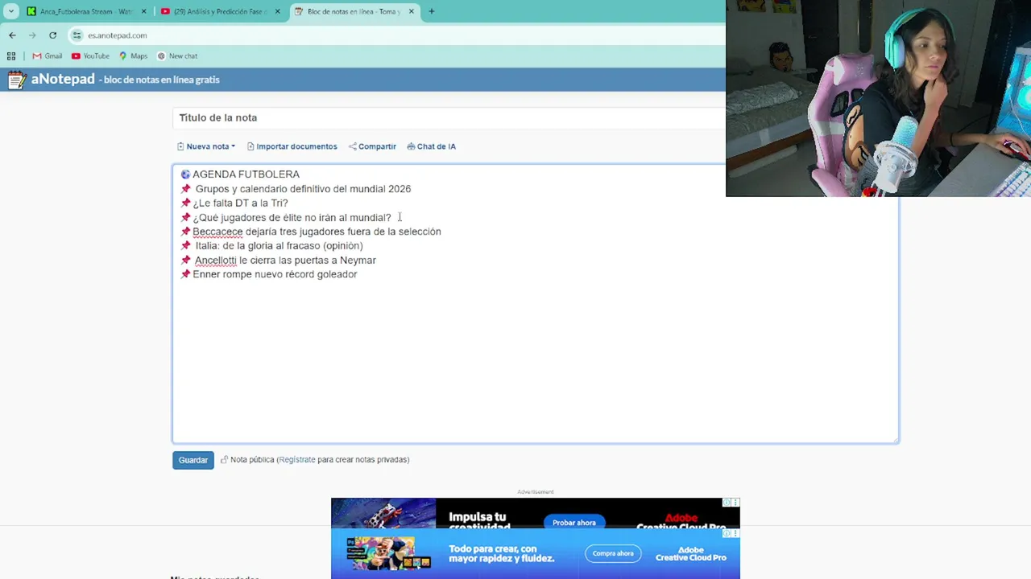Click the misspelled word Beccacece
The image size is (1031, 579).
click(217, 232)
